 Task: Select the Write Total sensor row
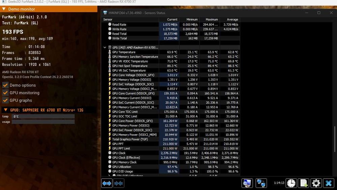pos(171,38)
